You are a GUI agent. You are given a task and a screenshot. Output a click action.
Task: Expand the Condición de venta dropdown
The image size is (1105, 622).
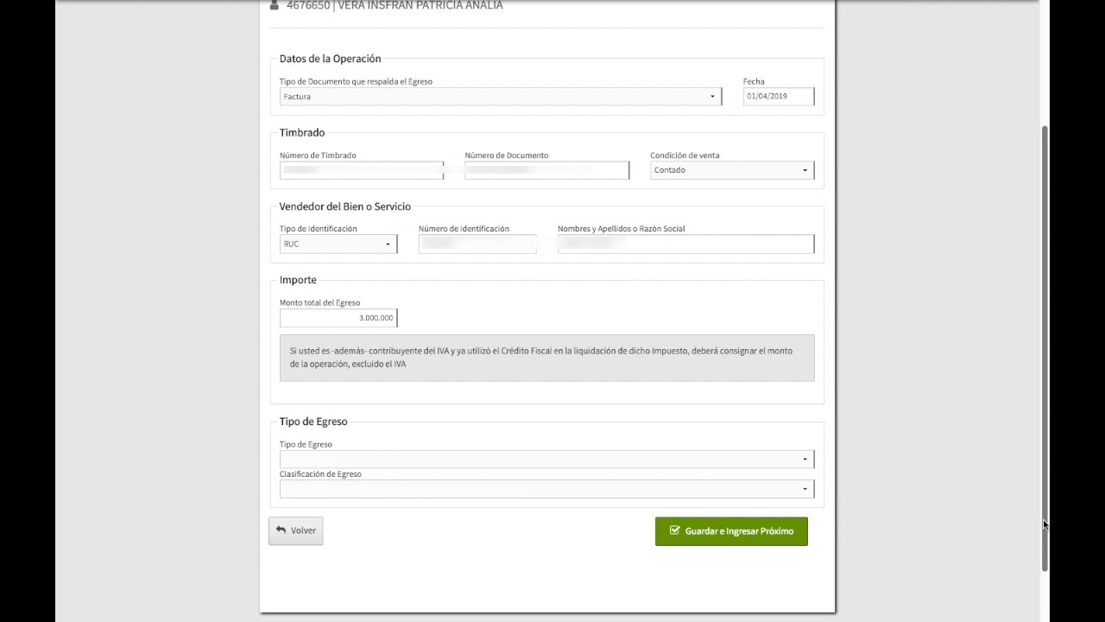click(731, 170)
